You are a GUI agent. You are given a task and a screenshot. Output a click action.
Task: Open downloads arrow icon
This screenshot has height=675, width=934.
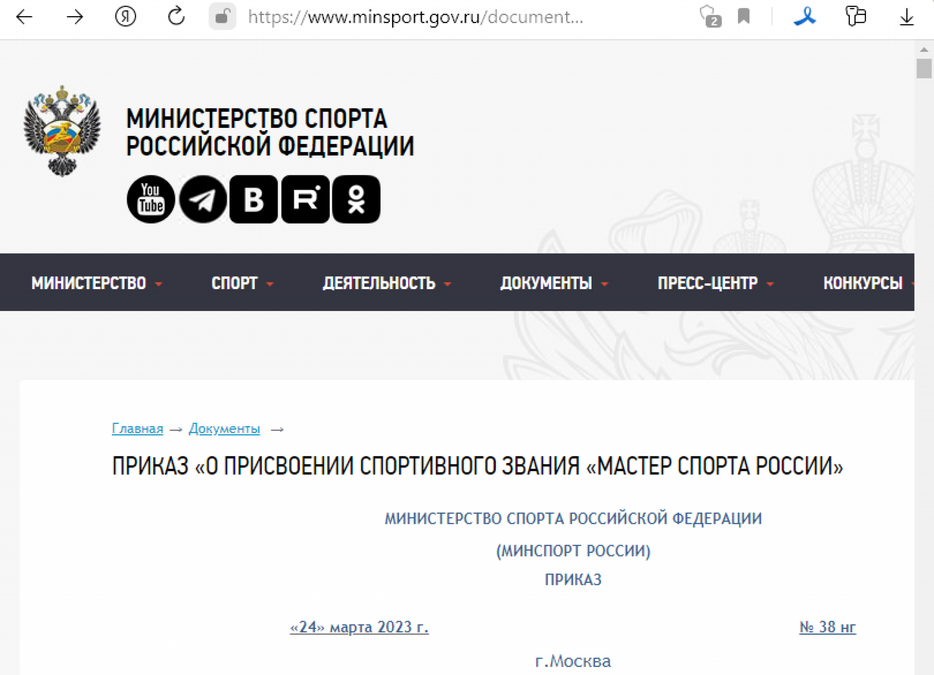tap(906, 17)
